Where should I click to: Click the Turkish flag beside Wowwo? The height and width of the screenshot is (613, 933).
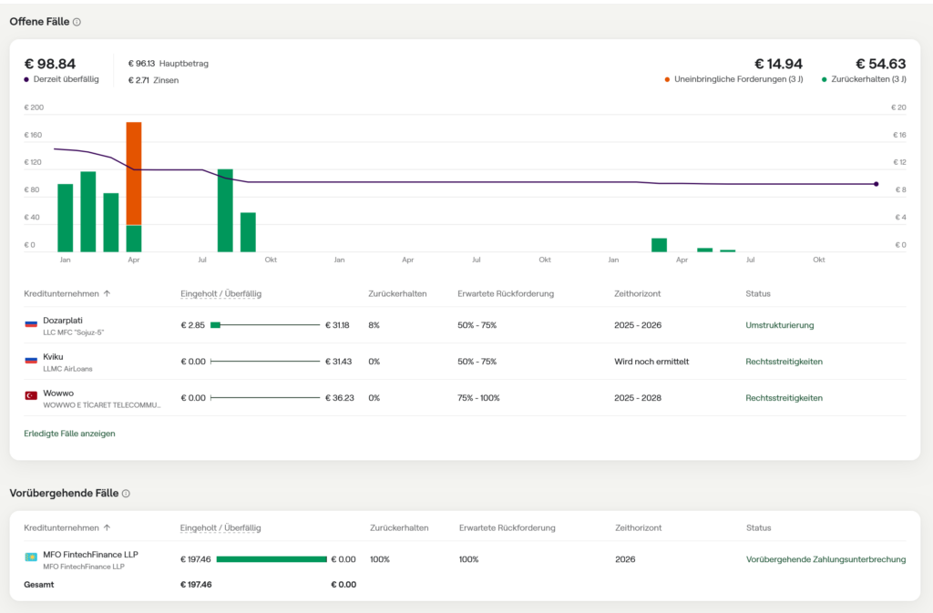tap(31, 397)
